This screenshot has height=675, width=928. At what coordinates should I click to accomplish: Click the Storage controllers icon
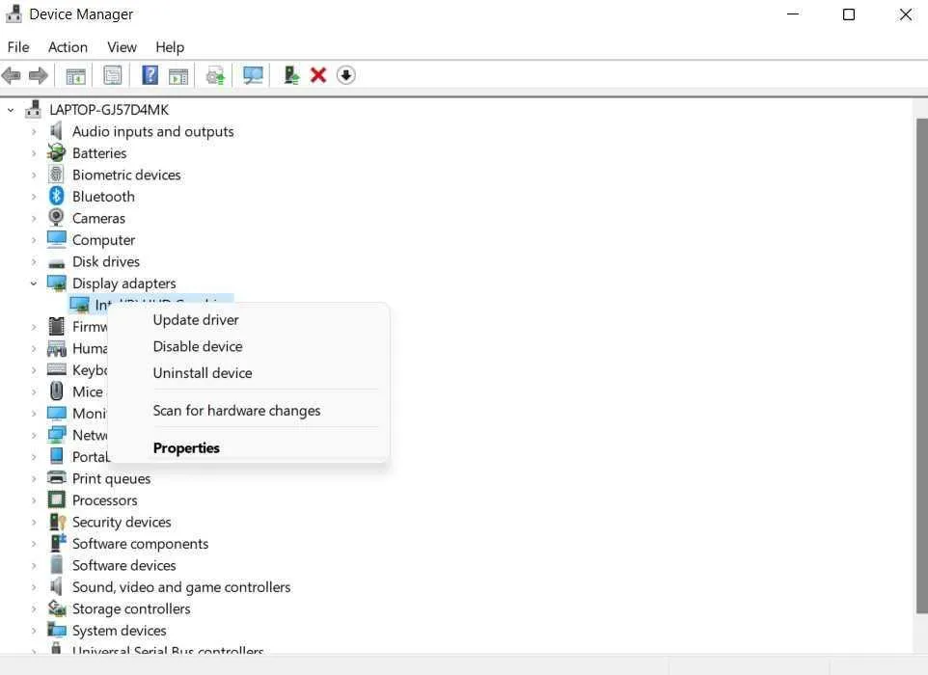tap(57, 608)
